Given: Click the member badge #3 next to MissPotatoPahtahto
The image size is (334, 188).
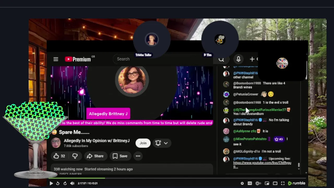Looking at the screenshot, I should pyautogui.click(x=278, y=139).
